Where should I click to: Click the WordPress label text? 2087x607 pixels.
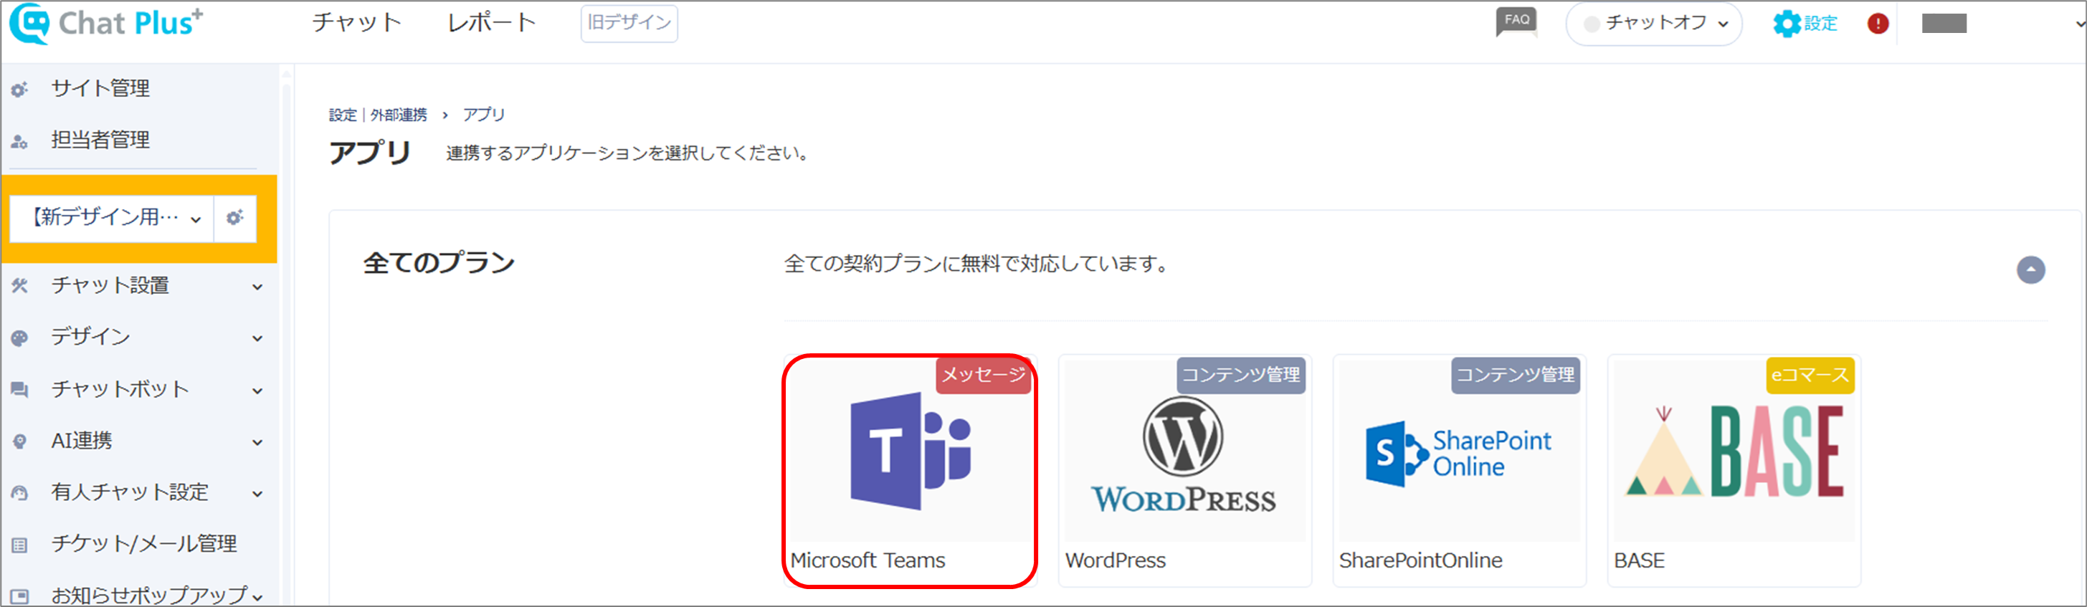[x=1115, y=561]
